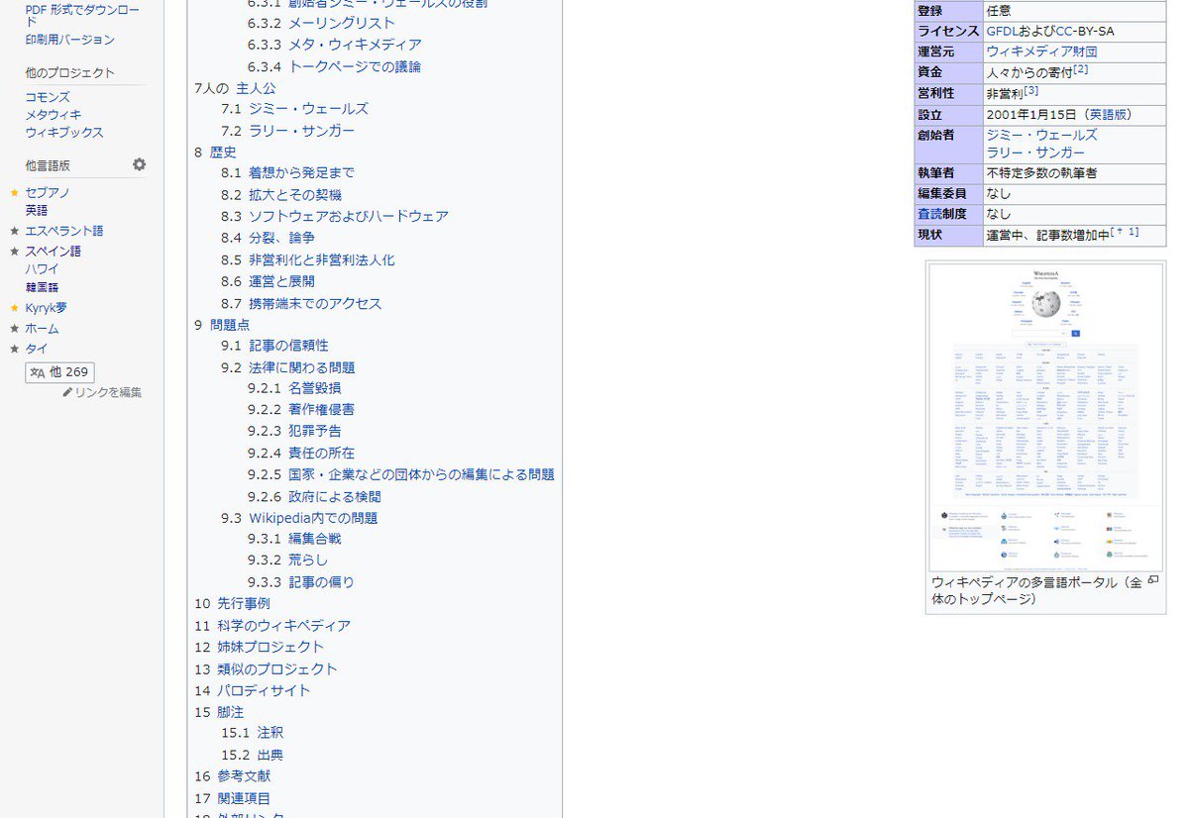Open the ウィキブックス sidebar link
This screenshot has width=1189, height=818.
pos(64,133)
